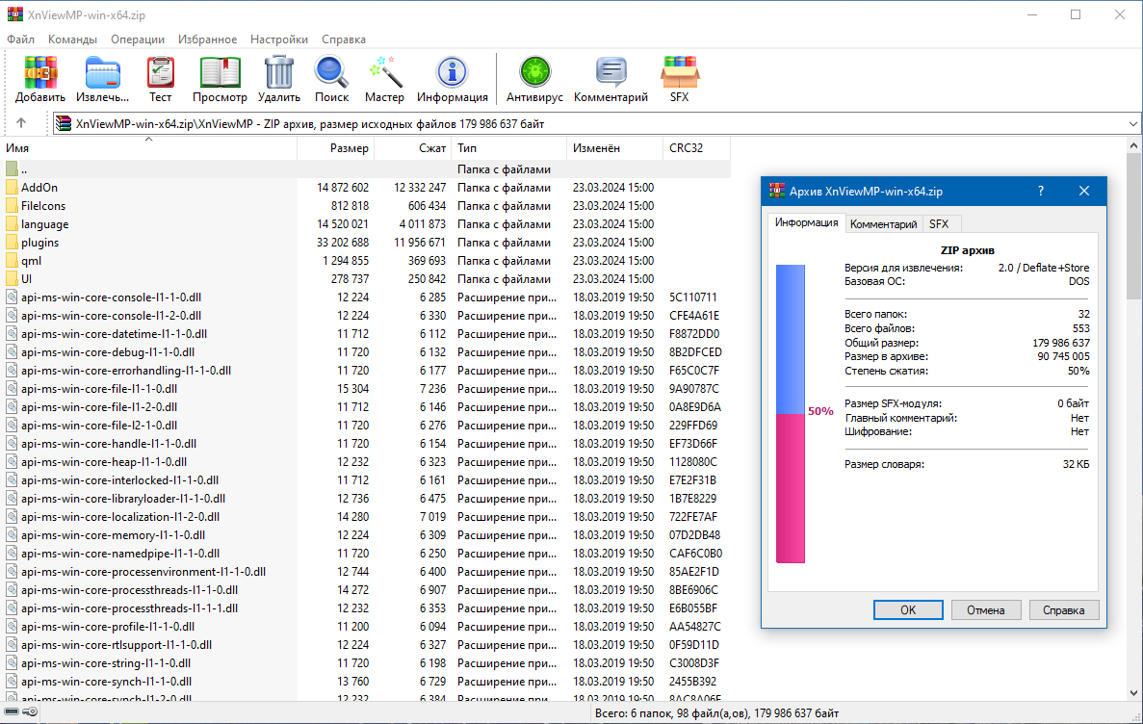Click the Информация (Info) toolbar icon
The image size is (1143, 724).
click(452, 73)
